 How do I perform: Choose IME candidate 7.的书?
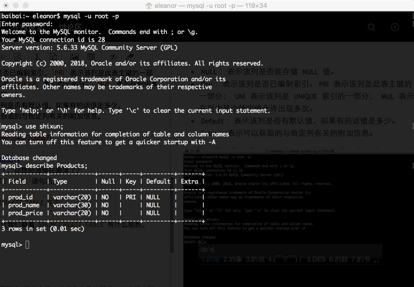point(361,259)
